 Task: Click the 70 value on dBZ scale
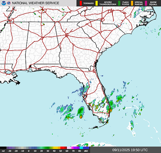[x=73, y=151]
